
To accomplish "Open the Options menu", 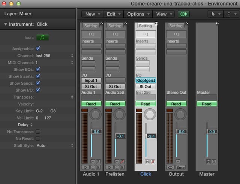I will pos(138,14).
